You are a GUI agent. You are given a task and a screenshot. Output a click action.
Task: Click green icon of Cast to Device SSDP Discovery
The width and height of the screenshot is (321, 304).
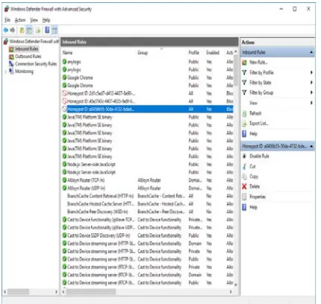[x=64, y=235]
